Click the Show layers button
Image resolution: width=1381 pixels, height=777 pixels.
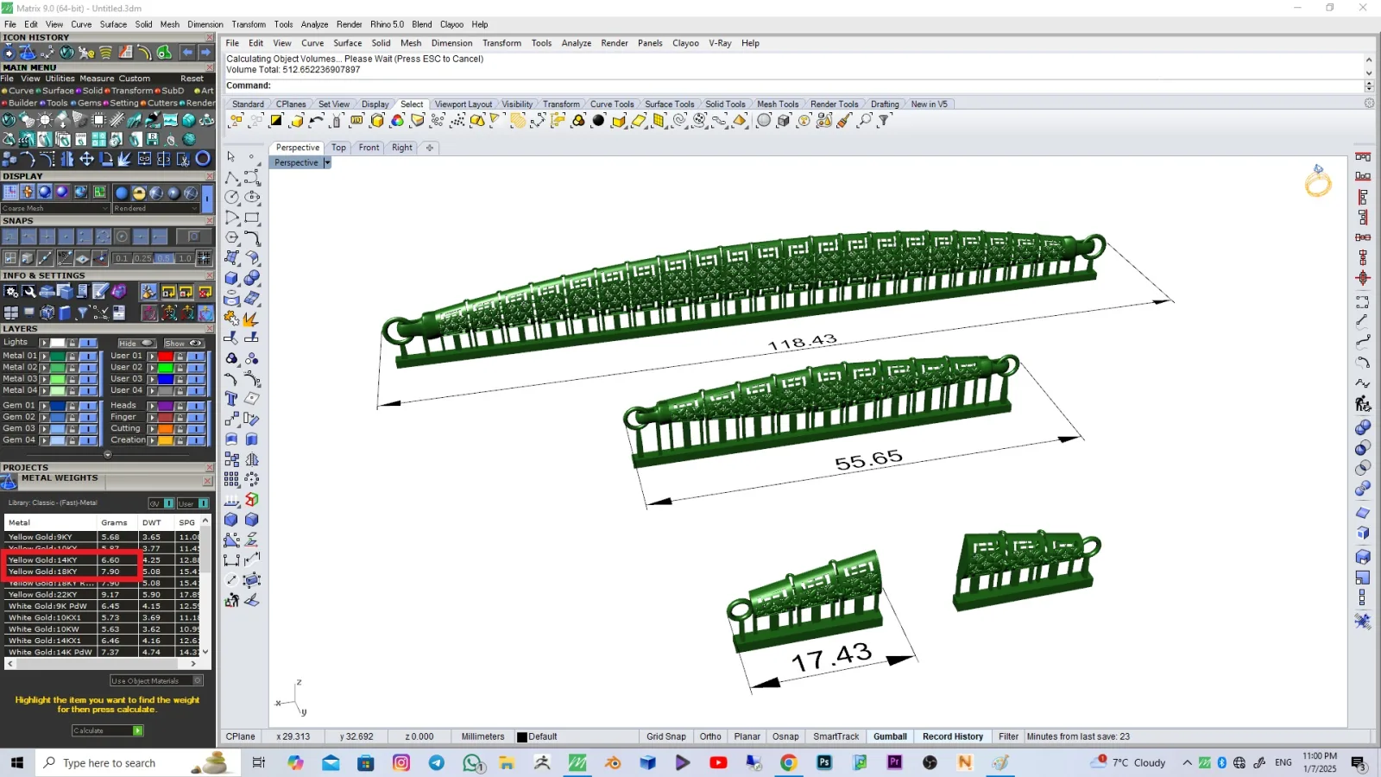coord(183,343)
